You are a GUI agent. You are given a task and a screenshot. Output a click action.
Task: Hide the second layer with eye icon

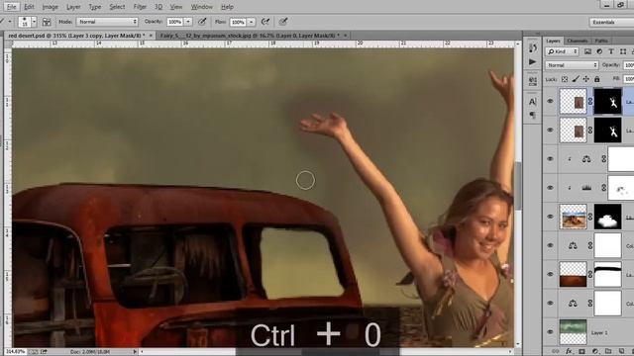coord(550,130)
